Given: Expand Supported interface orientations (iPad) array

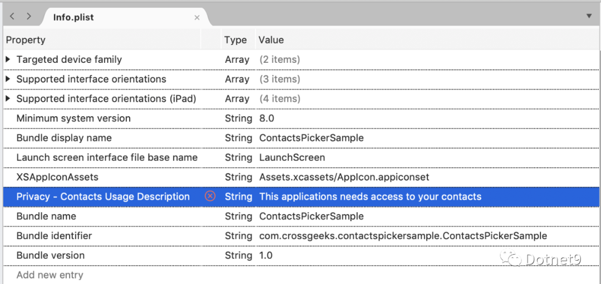Looking at the screenshot, I should pyautogui.click(x=8, y=98).
